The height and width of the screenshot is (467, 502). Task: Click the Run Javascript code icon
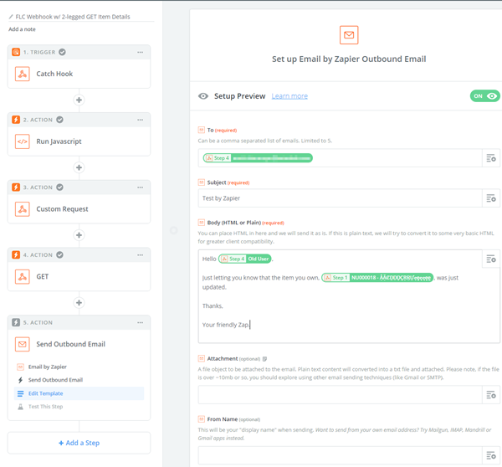[x=23, y=141]
